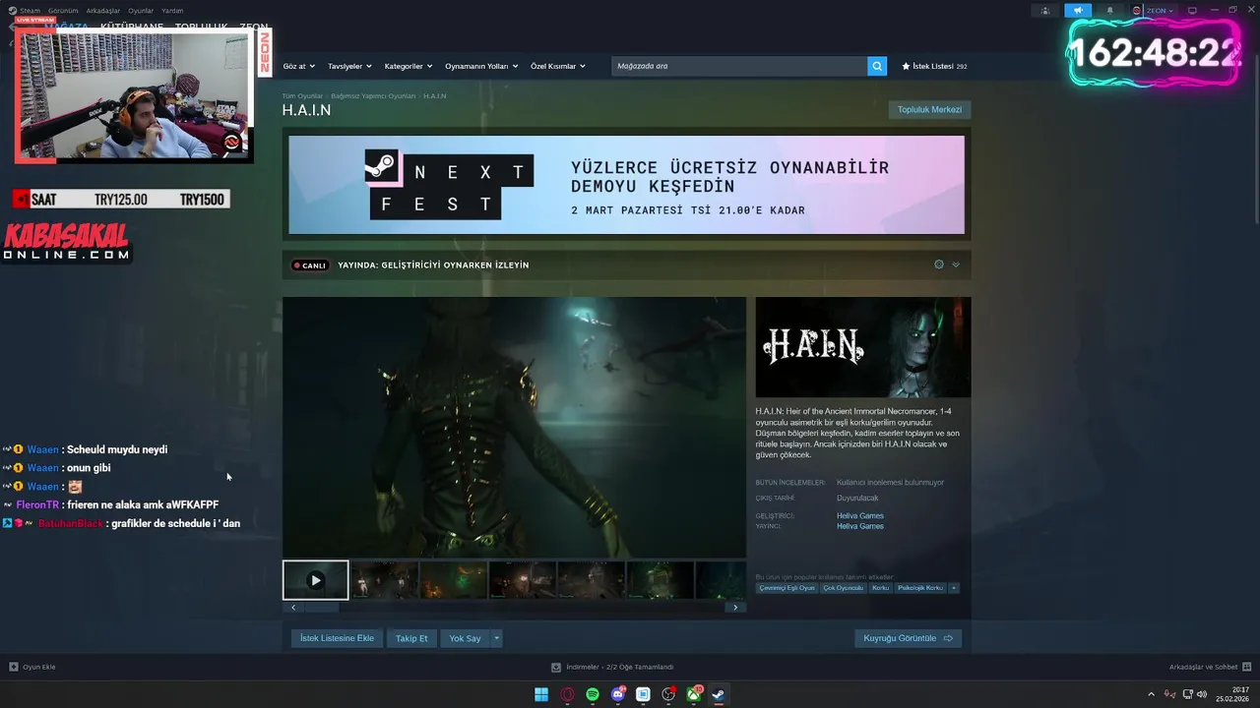
Task: Click the Topluluk Merkezi button
Action: (x=929, y=109)
